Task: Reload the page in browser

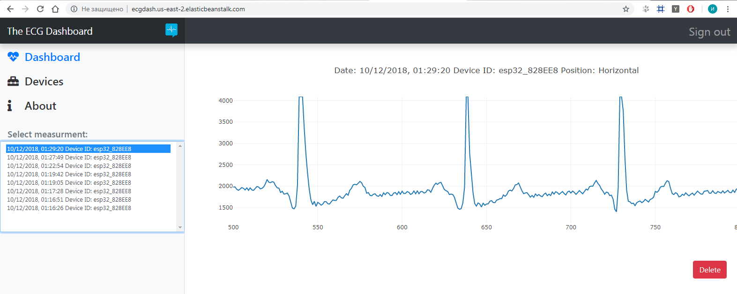Action: [40, 9]
